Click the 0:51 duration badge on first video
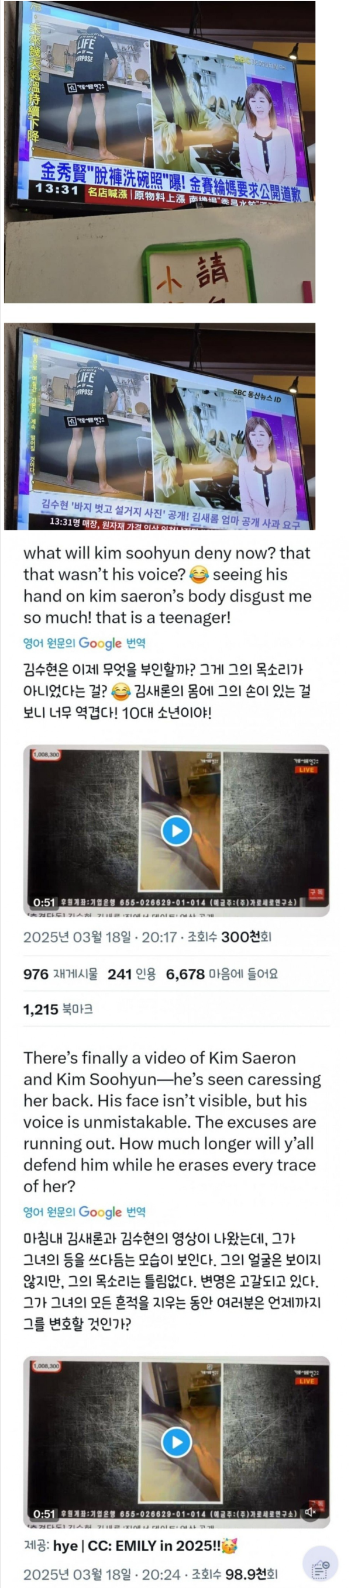This screenshot has height=1588, width=351. point(44,902)
